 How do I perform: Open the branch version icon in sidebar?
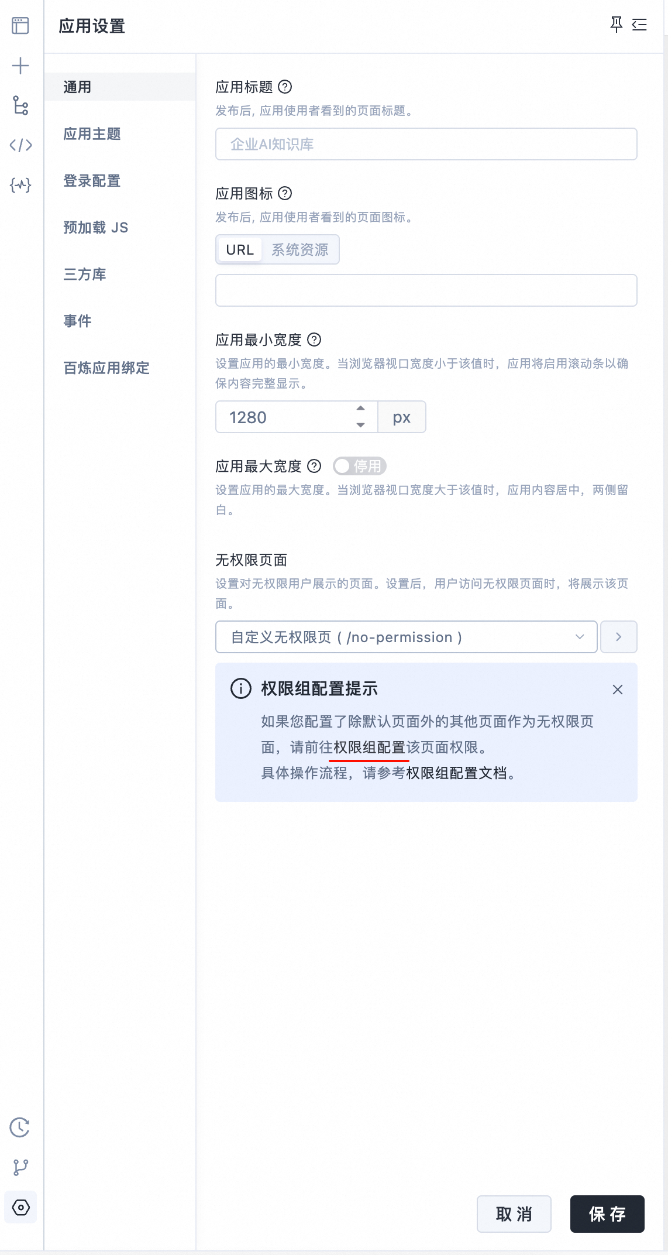point(20,1167)
